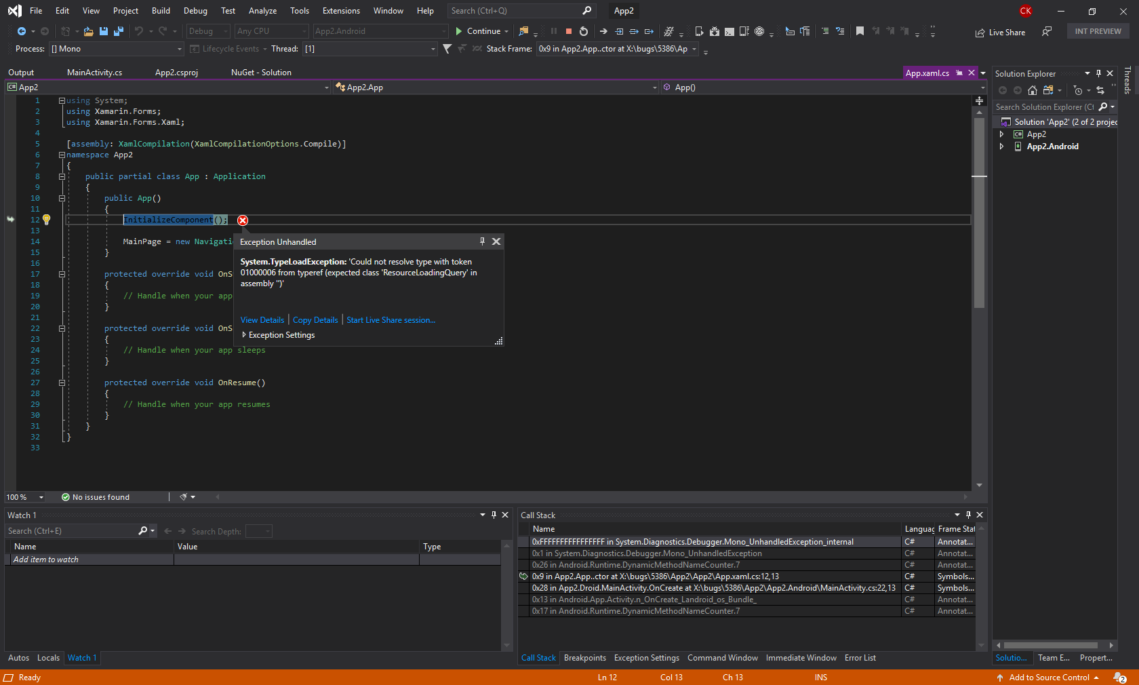Screen dimensions: 1139x685
Task: Click the Save icon in toolbar
Action: [104, 31]
